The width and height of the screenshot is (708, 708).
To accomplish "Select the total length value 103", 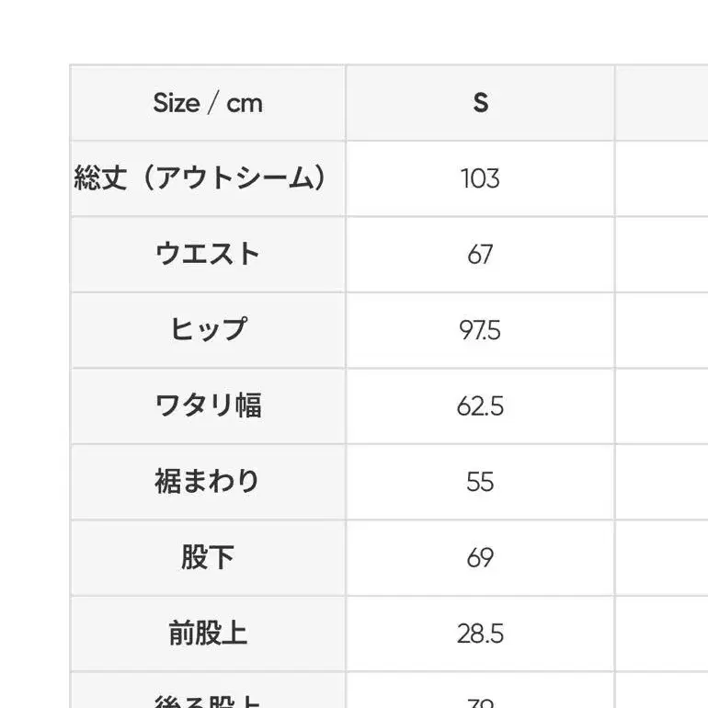I will [480, 177].
